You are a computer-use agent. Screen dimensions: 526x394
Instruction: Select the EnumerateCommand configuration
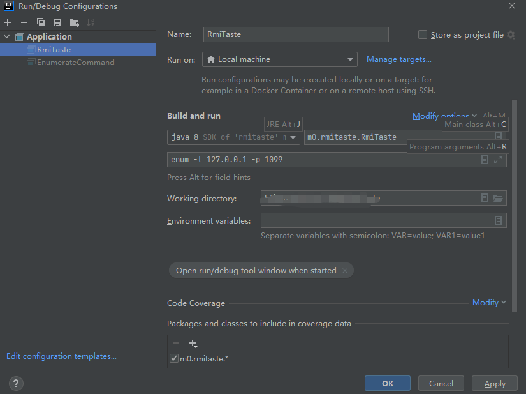(x=78, y=63)
